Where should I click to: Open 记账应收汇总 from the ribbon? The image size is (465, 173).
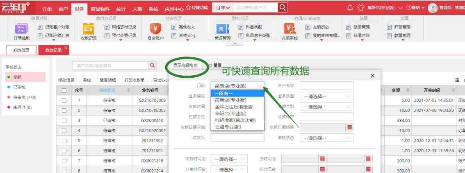point(54,36)
